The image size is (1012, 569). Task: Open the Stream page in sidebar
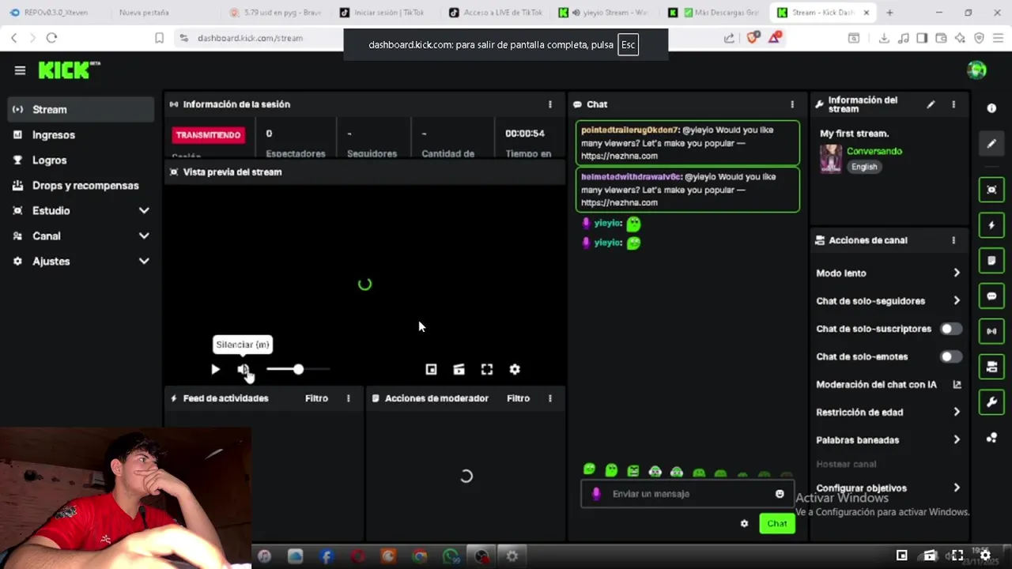pyautogui.click(x=81, y=109)
